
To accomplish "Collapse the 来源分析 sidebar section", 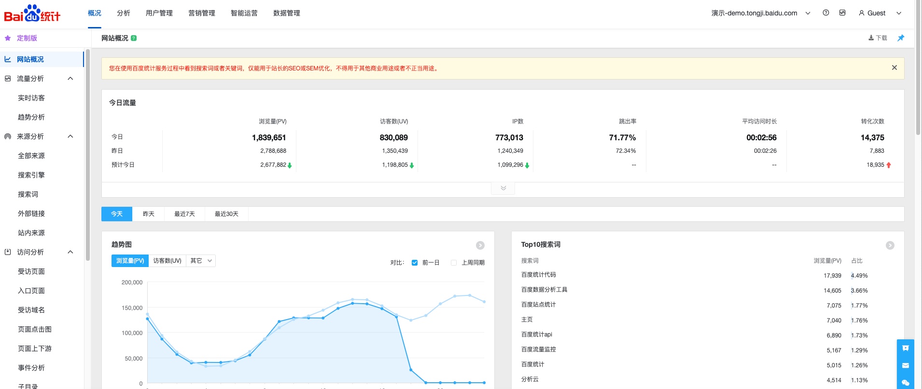I will tap(70, 136).
